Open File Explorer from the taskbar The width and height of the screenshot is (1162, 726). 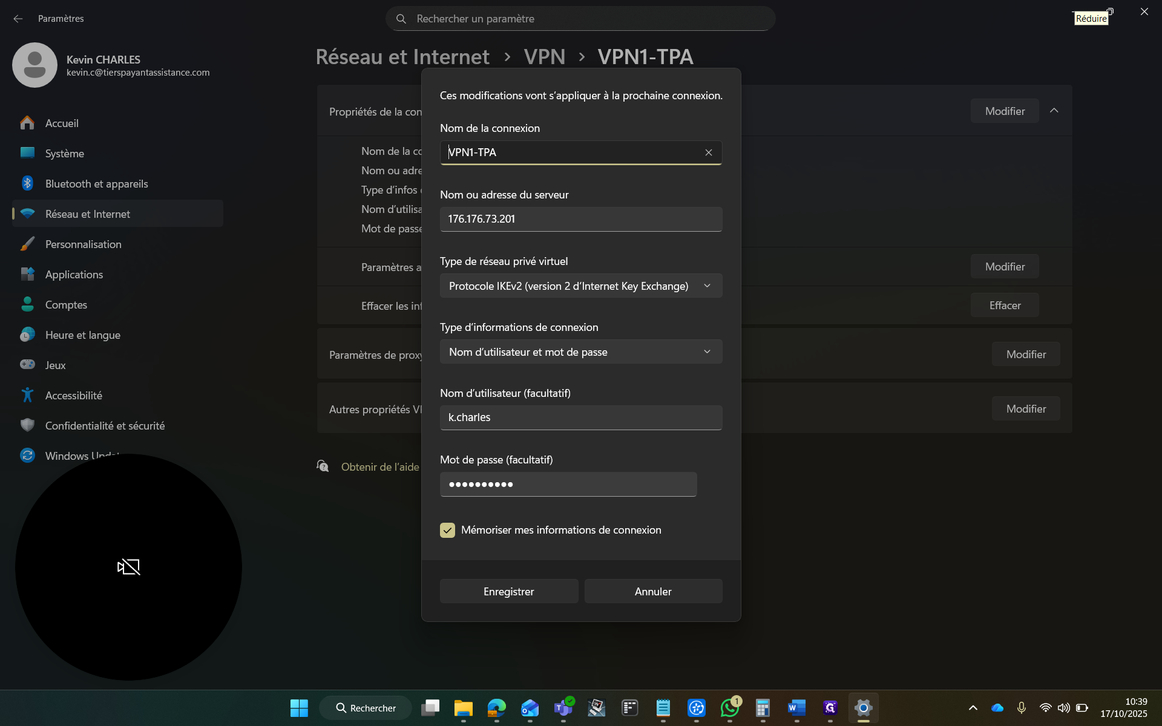coord(464,708)
